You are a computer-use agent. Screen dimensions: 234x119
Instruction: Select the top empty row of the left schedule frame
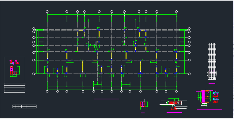pyautogui.click(x=14, y=84)
